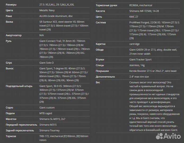Click the Вилка specification label

9,22
